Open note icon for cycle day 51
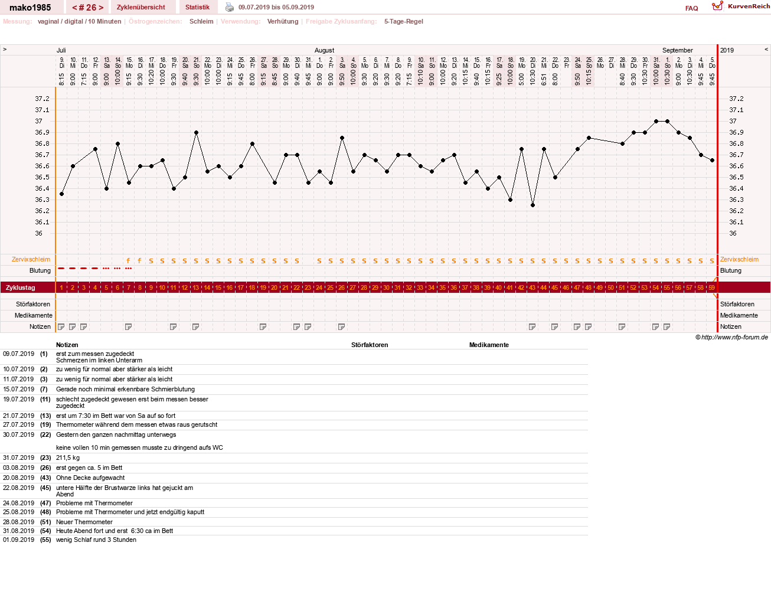The height and width of the screenshot is (598, 771). [x=622, y=326]
